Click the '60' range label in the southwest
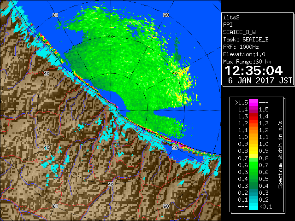The height and width of the screenshot is (221, 295). click(55, 206)
